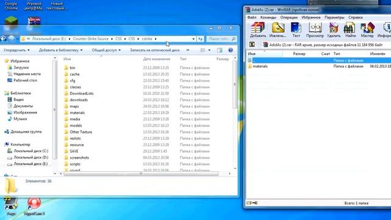Click the WinRAR Удалить (Delete) toolbar icon
391x220 pixels.
pyautogui.click(x=334, y=30)
